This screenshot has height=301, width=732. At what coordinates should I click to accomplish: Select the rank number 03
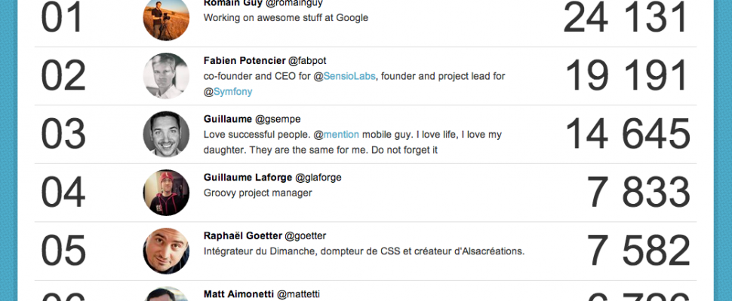click(63, 134)
